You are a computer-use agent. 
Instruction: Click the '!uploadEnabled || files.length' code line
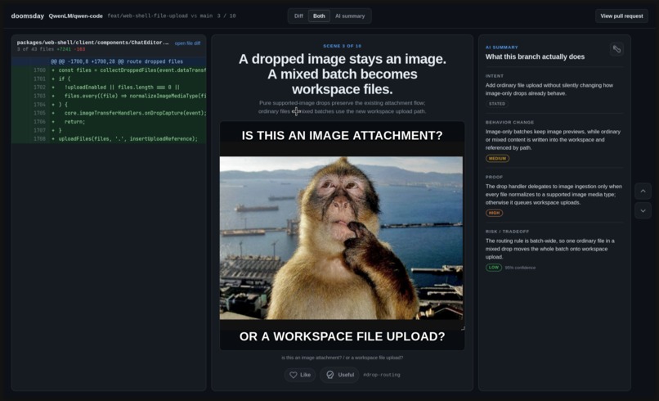pos(109,87)
